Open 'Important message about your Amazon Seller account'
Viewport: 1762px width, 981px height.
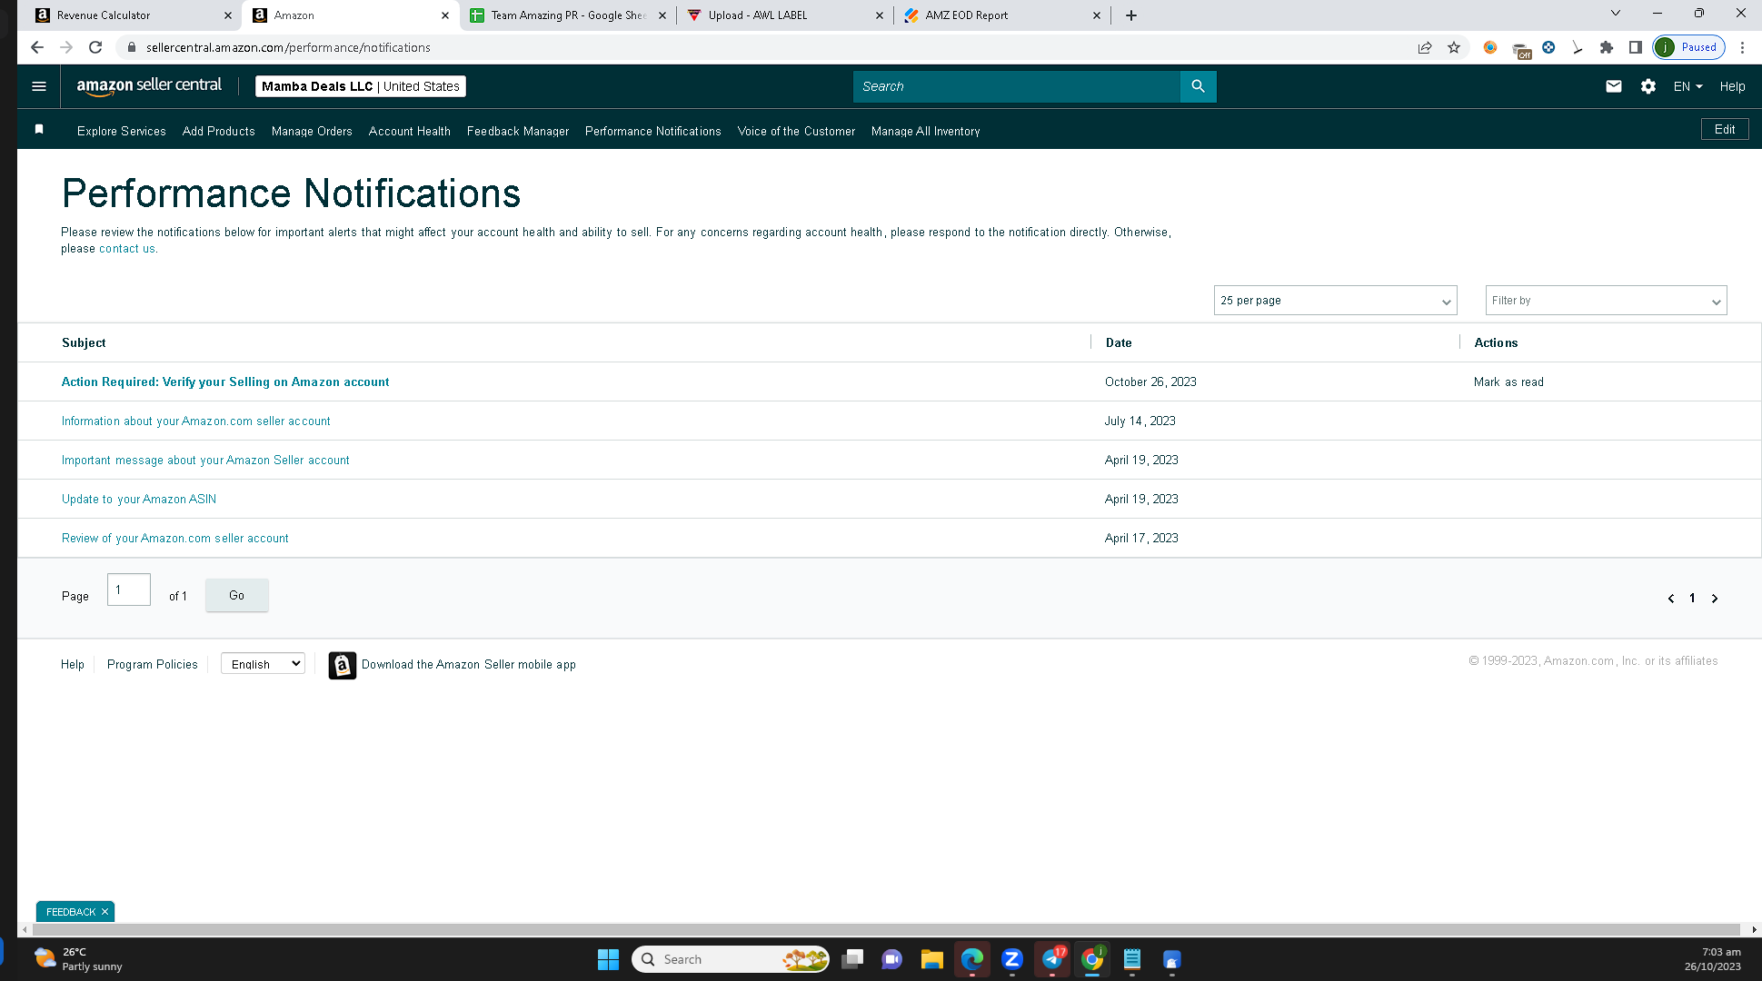205,460
